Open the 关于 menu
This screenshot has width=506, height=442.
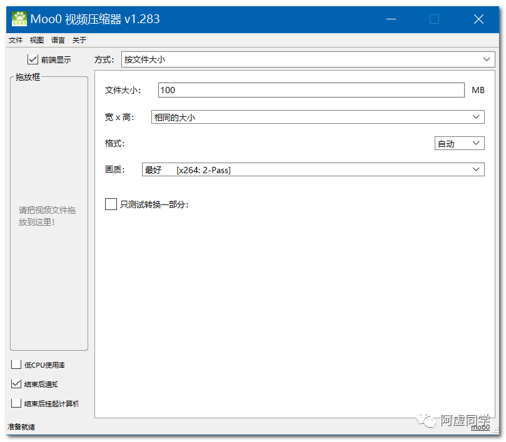coord(79,40)
